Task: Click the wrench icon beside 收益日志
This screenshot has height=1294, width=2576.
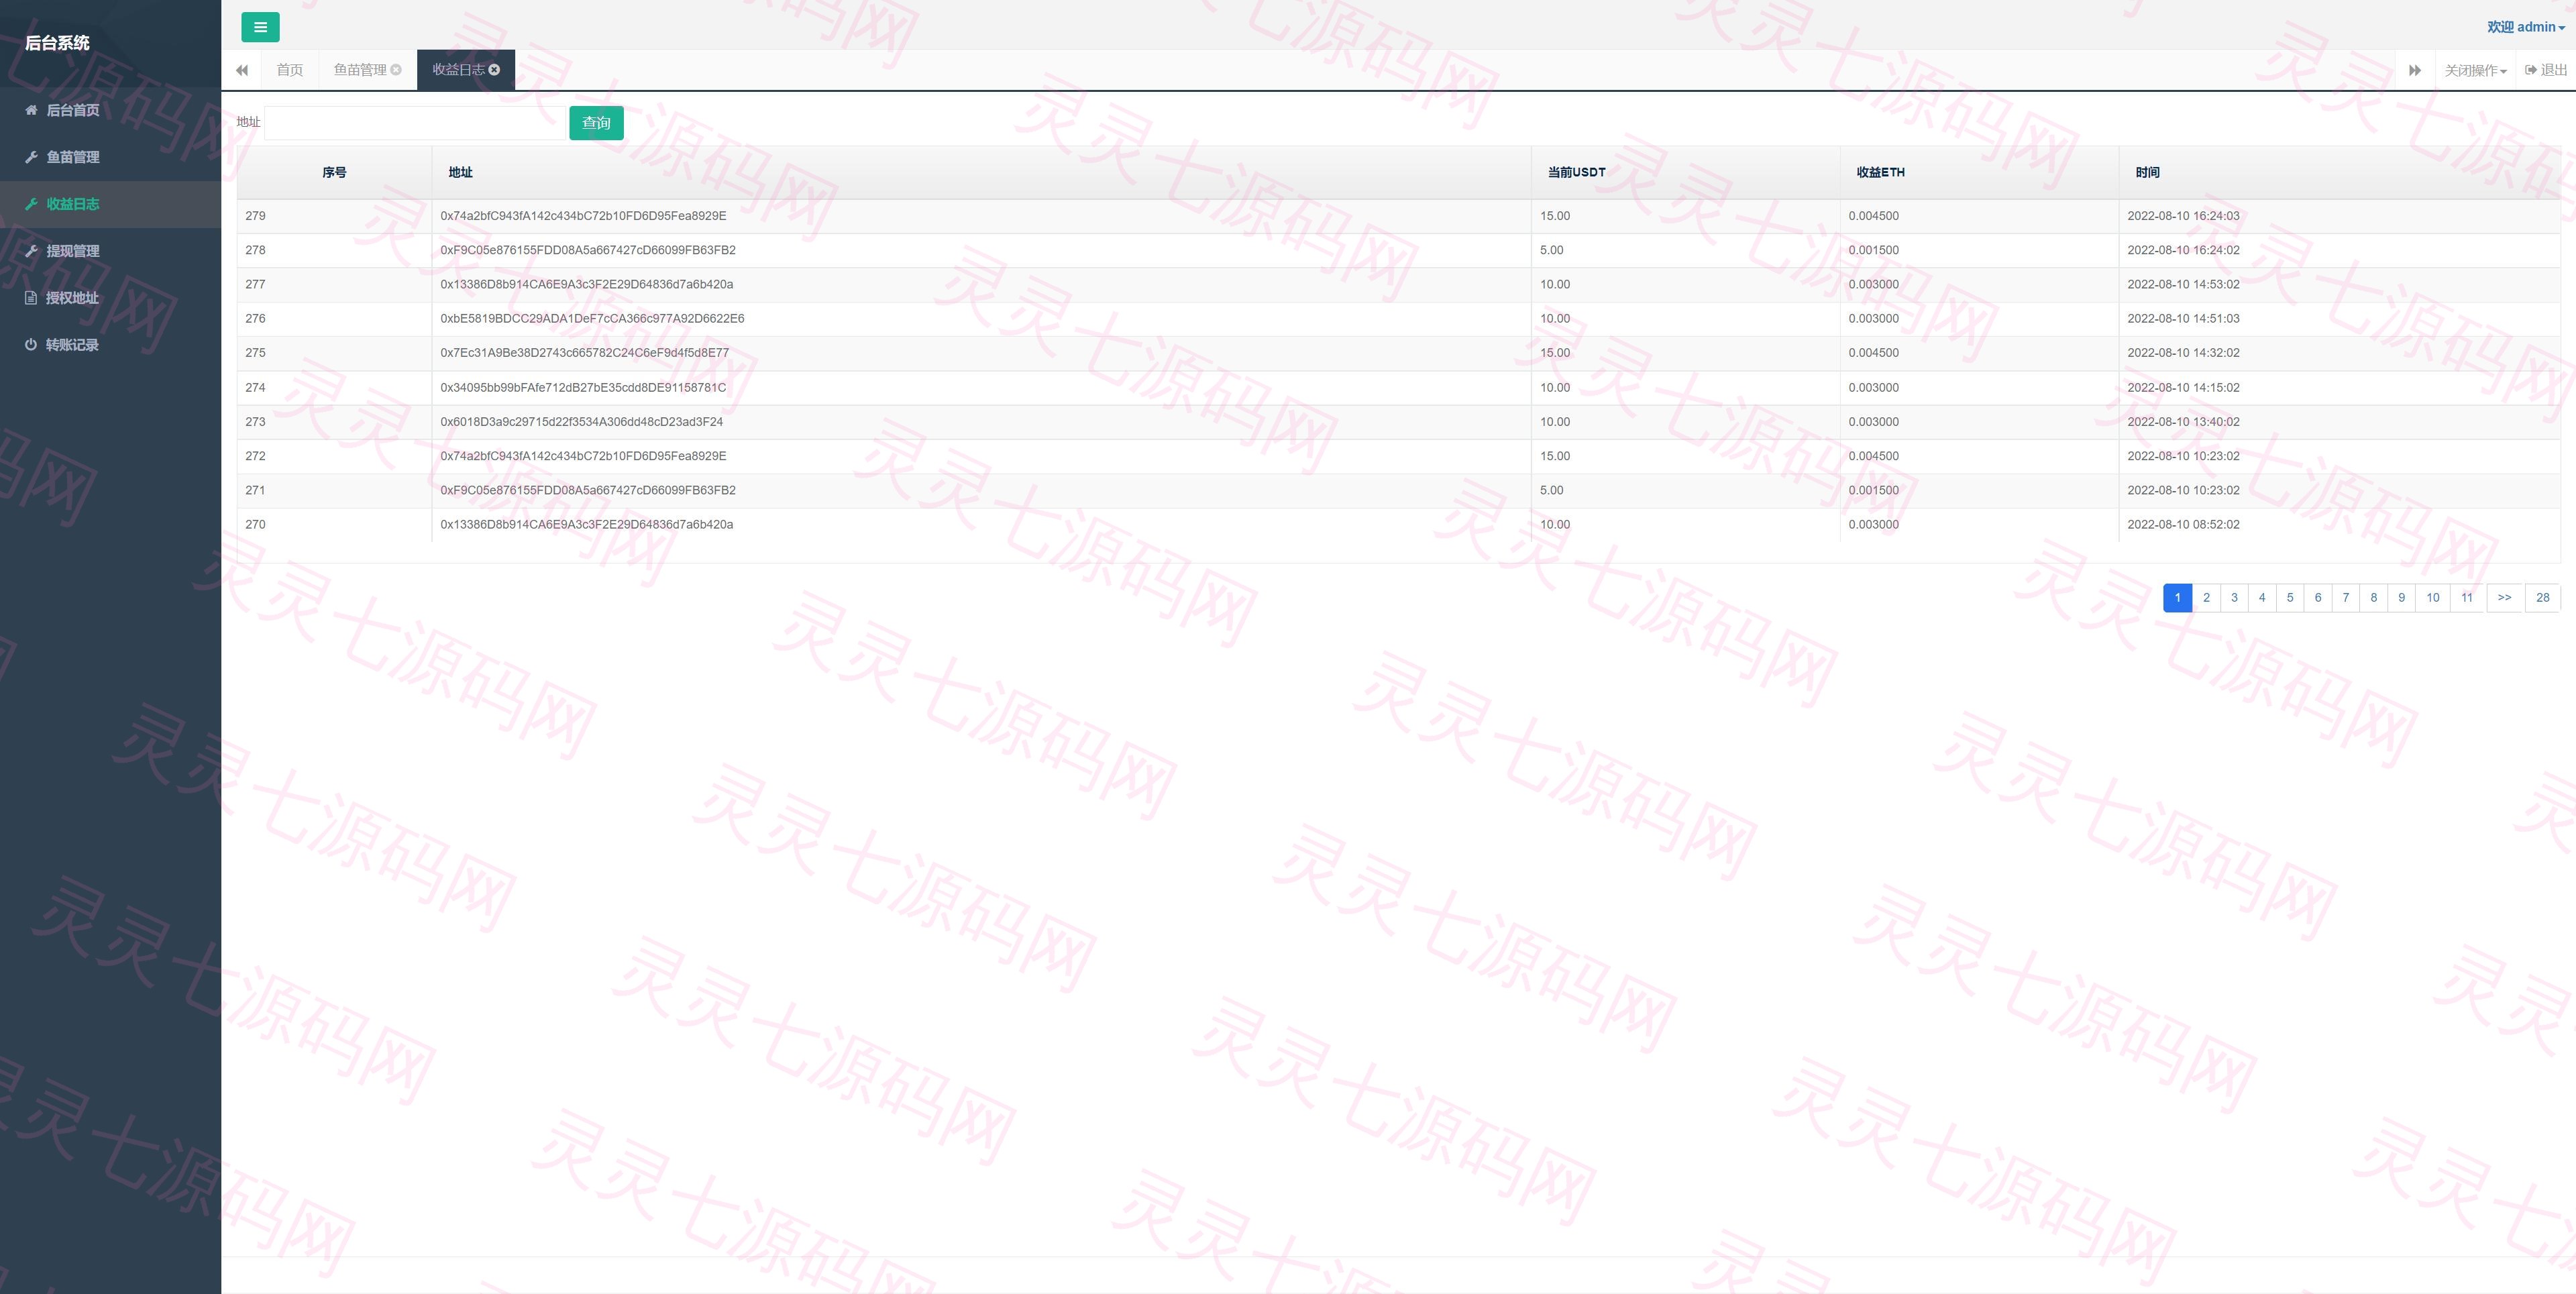Action: coord(31,204)
